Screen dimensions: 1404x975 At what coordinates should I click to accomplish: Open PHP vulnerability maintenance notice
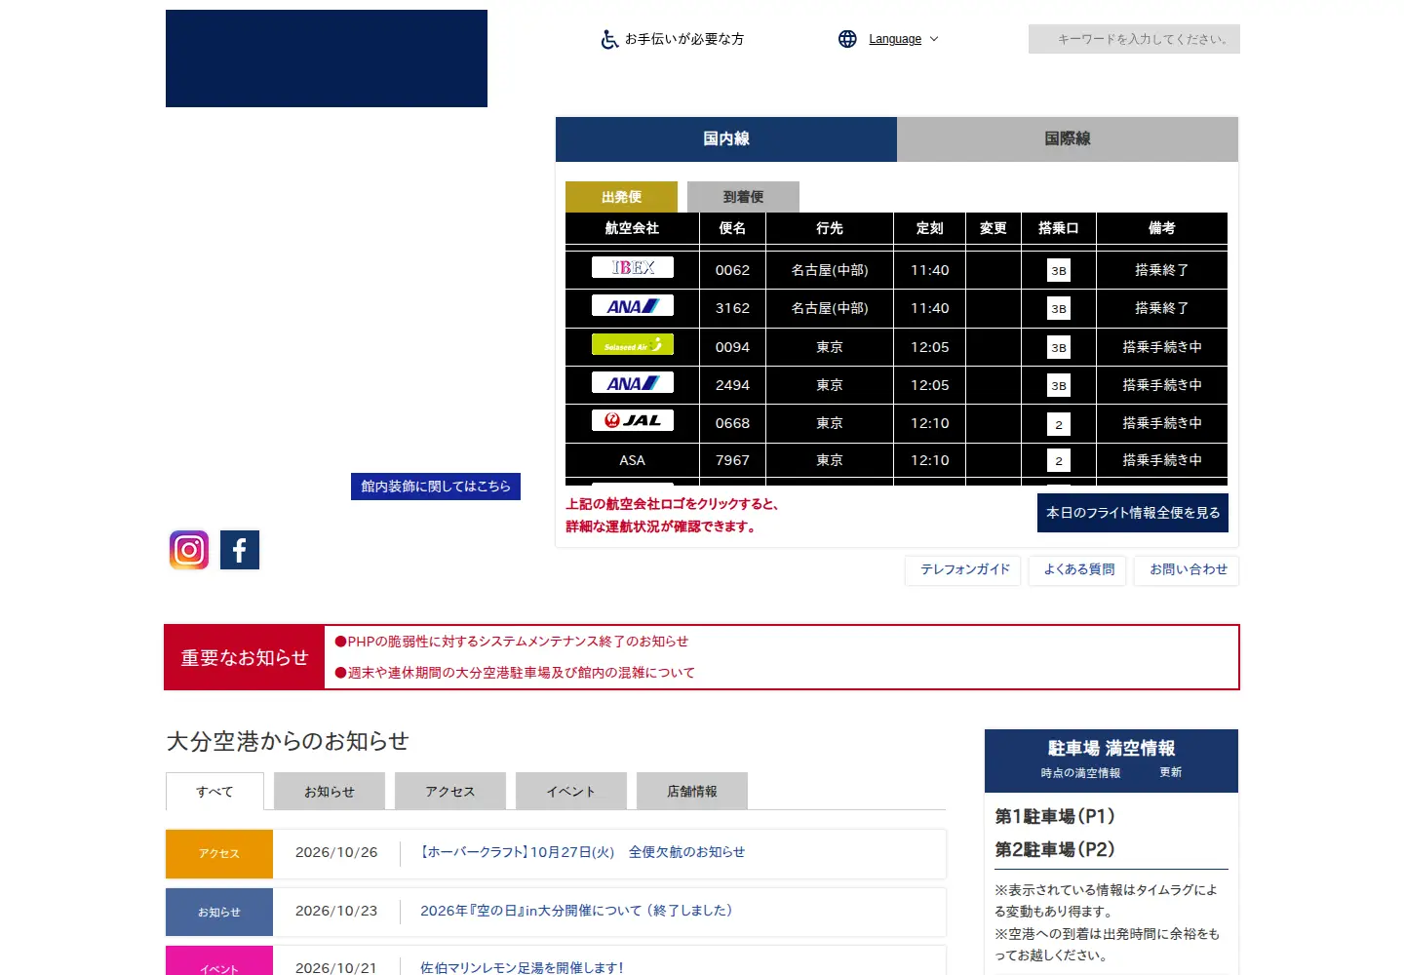512,642
